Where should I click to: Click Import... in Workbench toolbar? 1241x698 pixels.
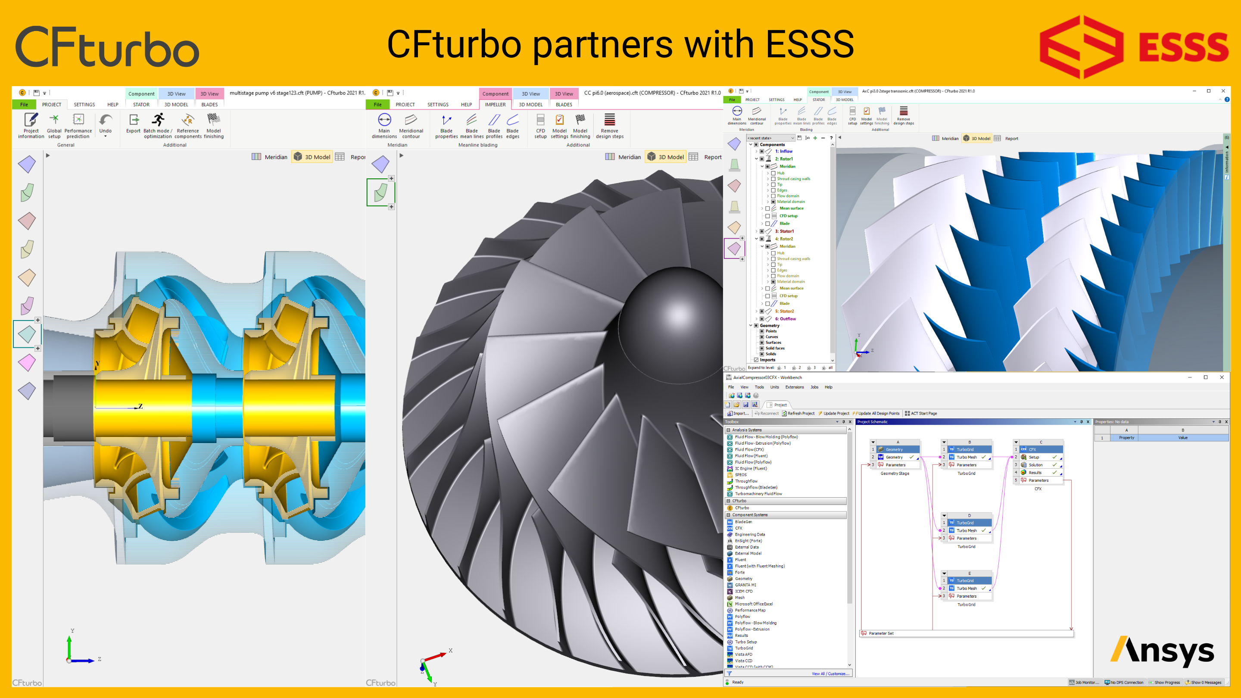[738, 413]
